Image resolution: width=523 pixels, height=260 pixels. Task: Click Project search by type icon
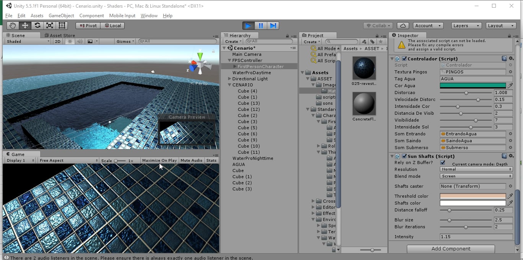click(364, 42)
